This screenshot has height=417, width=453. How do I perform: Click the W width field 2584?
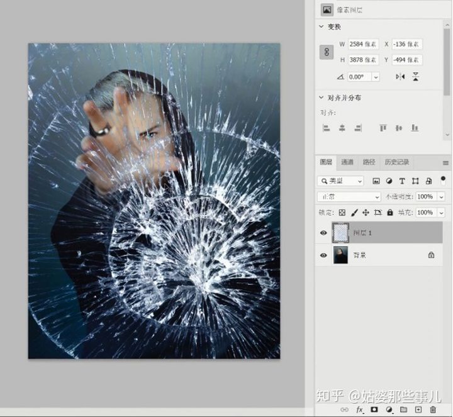363,44
